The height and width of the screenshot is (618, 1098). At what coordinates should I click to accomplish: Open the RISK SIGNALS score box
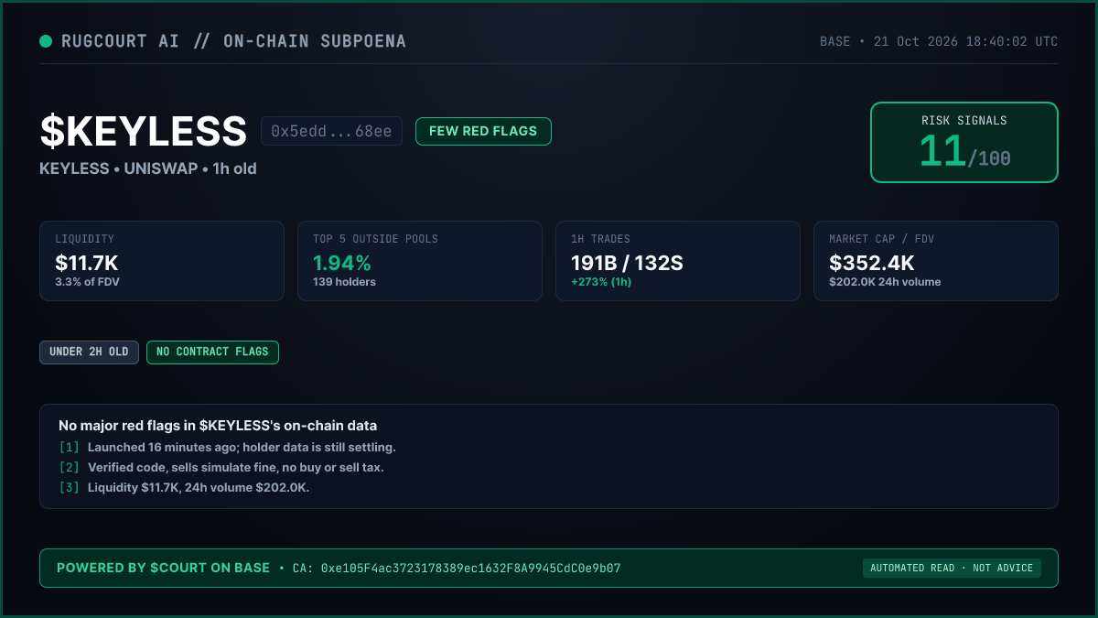point(964,142)
